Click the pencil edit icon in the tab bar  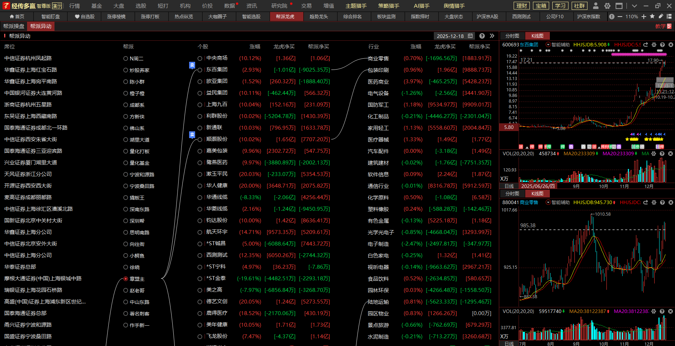pos(661,17)
